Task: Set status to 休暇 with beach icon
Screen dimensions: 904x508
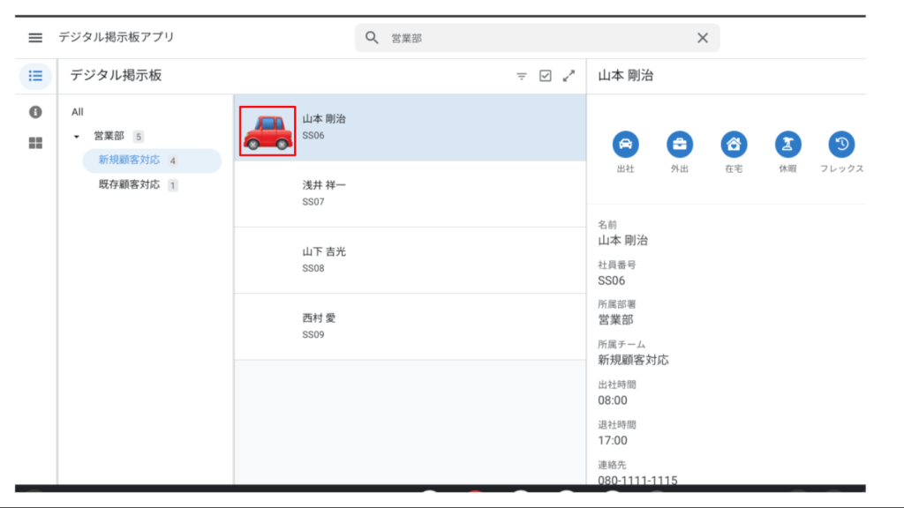Action: pos(787,145)
